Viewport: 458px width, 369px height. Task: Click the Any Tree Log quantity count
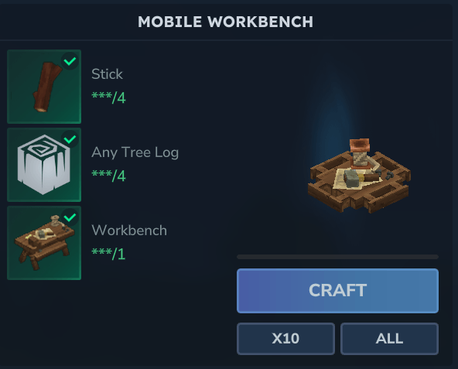pos(108,176)
